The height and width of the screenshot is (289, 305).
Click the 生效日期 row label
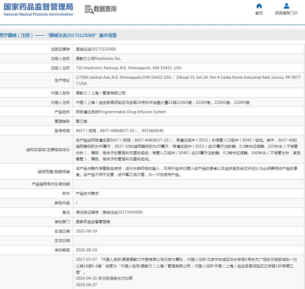tap(62, 241)
